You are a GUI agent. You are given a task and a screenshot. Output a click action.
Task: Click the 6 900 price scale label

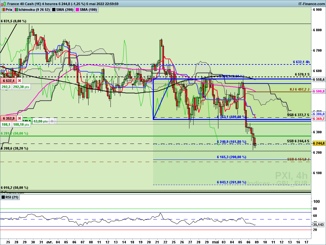tap(317, 10)
